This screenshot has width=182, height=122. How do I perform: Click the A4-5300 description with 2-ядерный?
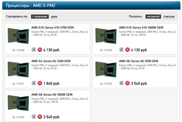click(x=60, y=67)
